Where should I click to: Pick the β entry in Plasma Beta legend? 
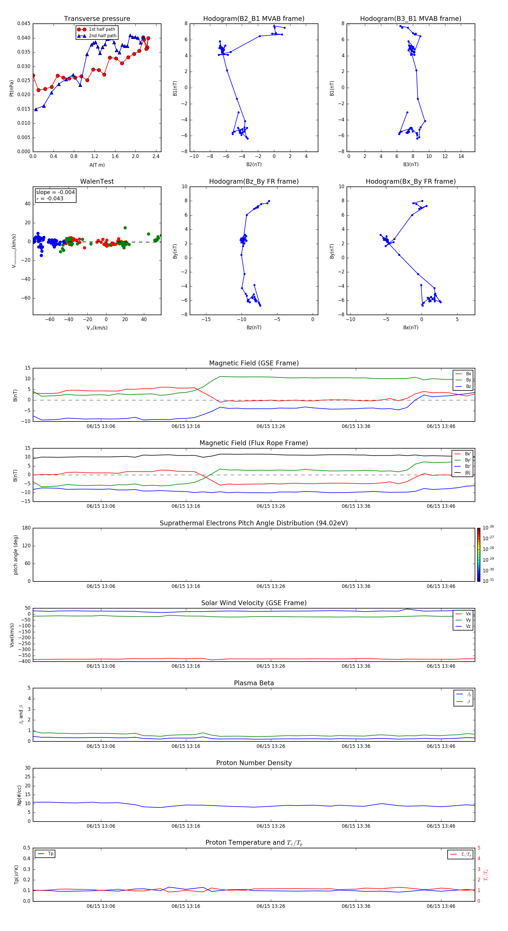pos(463,702)
